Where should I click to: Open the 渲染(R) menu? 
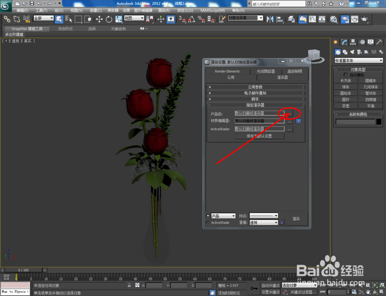[x=164, y=10]
